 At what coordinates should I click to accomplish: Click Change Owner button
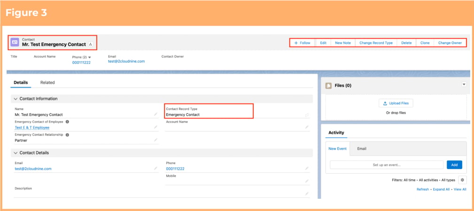click(x=450, y=43)
